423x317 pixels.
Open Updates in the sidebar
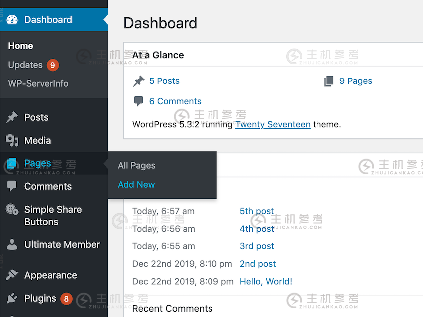coord(25,65)
